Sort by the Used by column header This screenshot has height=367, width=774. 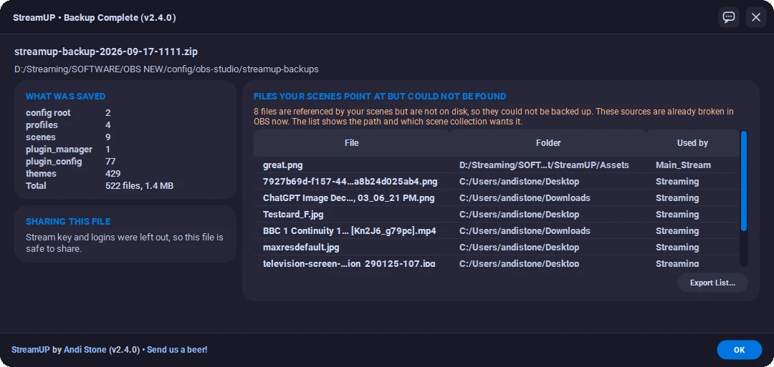692,143
